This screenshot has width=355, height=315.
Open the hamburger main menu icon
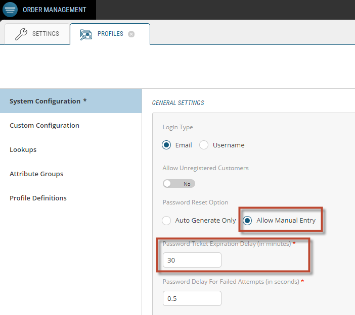pyautogui.click(x=10, y=10)
